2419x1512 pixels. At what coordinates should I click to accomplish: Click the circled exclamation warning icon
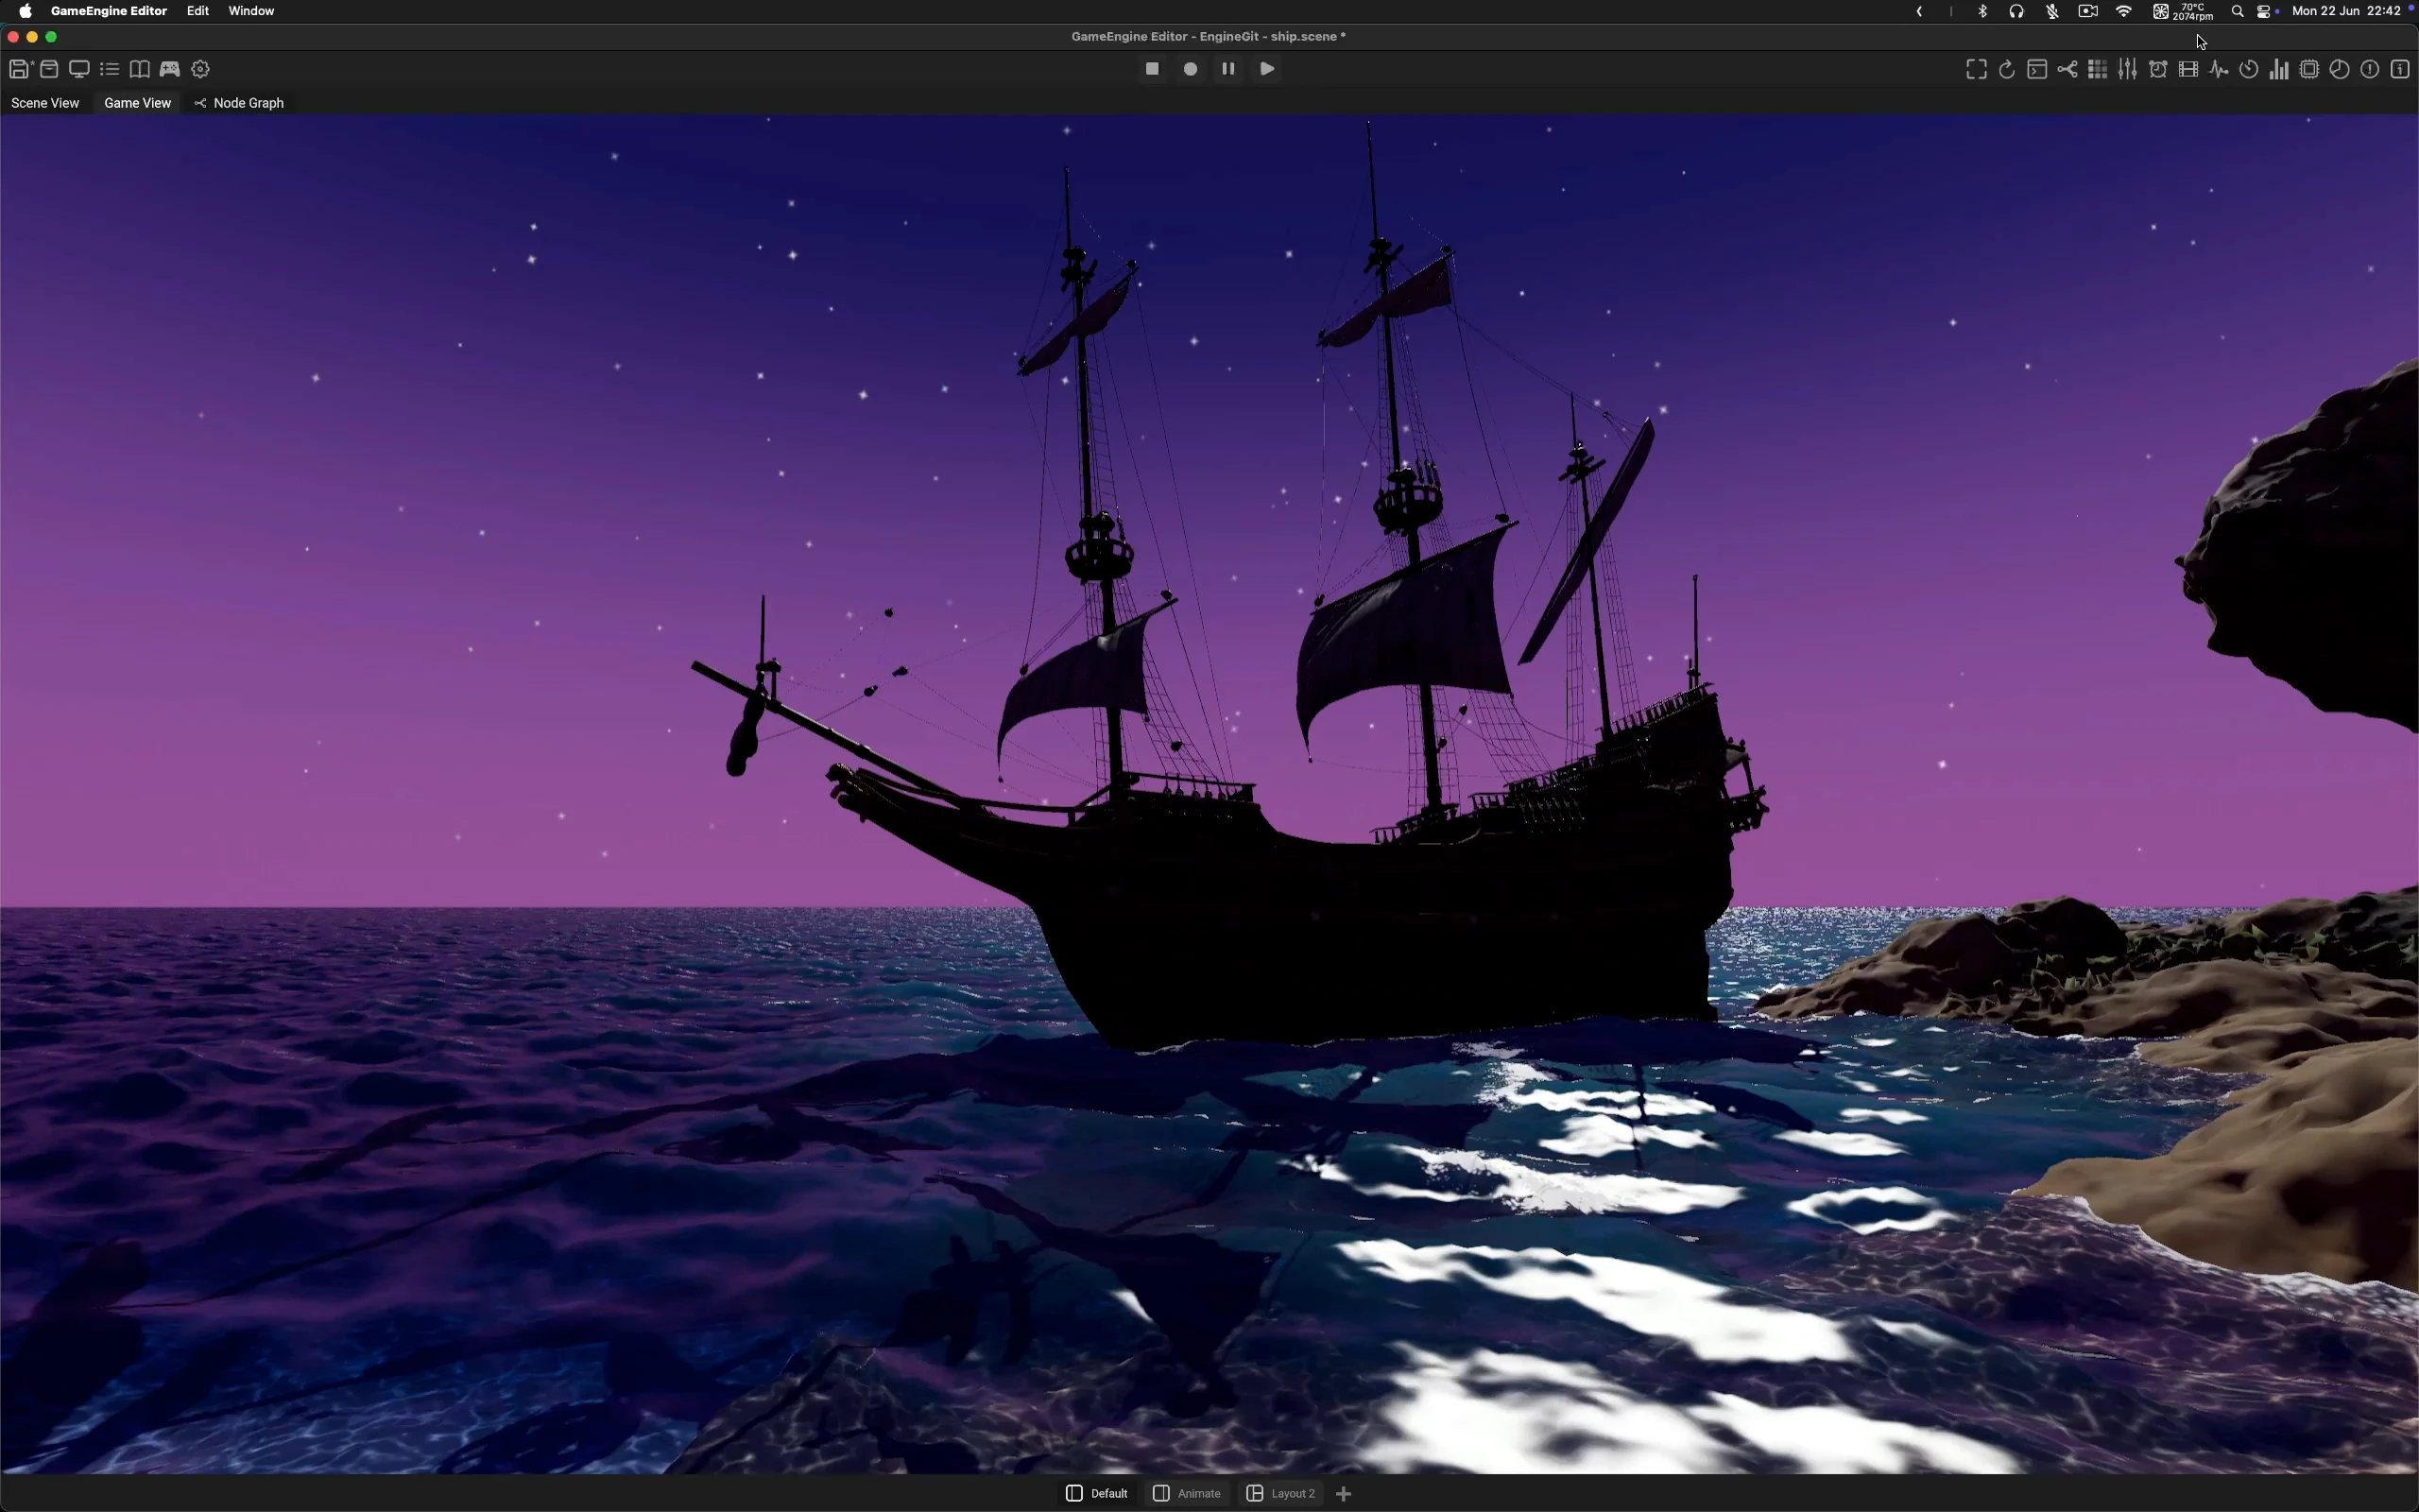[2370, 69]
